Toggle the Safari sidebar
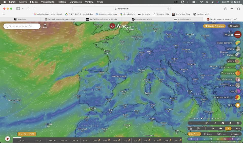This screenshot has height=143, width=243. tap(18, 9)
